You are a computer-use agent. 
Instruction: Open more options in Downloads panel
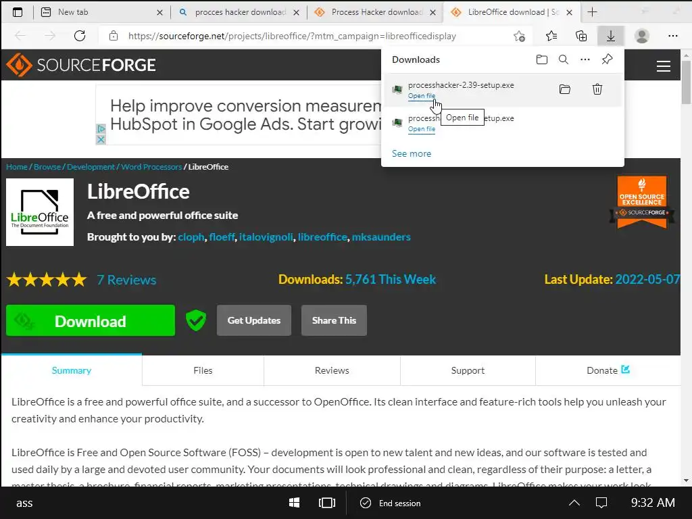585,59
